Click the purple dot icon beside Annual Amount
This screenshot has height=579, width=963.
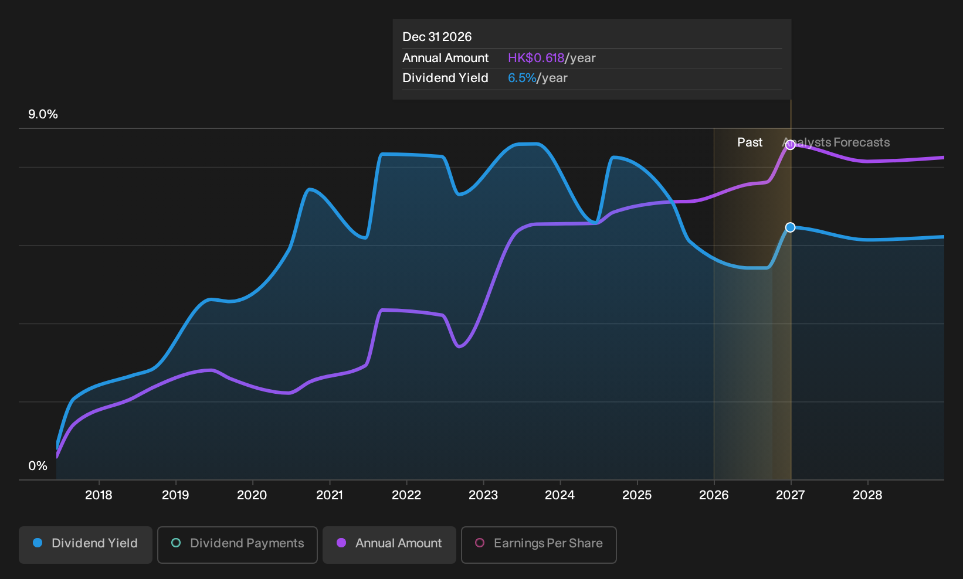pos(341,543)
